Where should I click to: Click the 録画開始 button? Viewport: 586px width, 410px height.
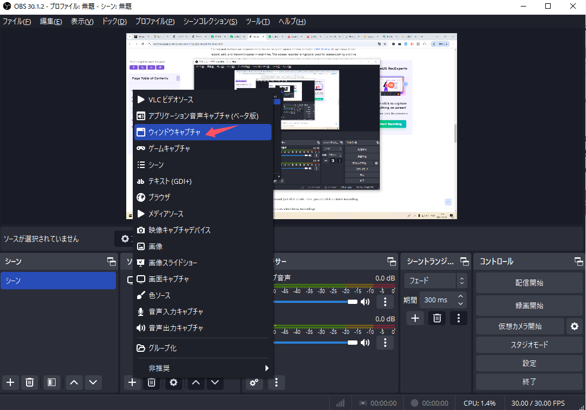point(529,306)
